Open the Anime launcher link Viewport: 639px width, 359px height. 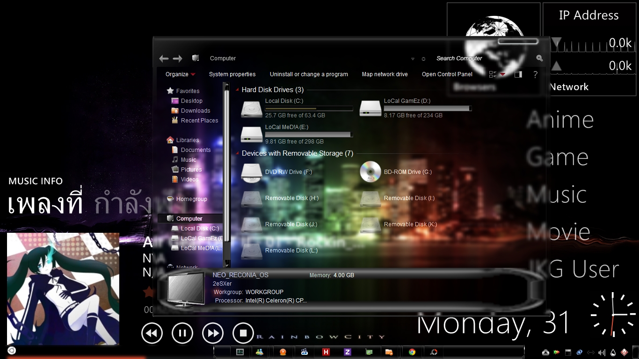coord(560,120)
